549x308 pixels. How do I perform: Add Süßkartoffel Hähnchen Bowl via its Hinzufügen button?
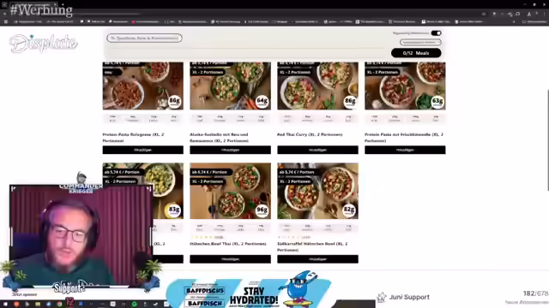(x=317, y=259)
